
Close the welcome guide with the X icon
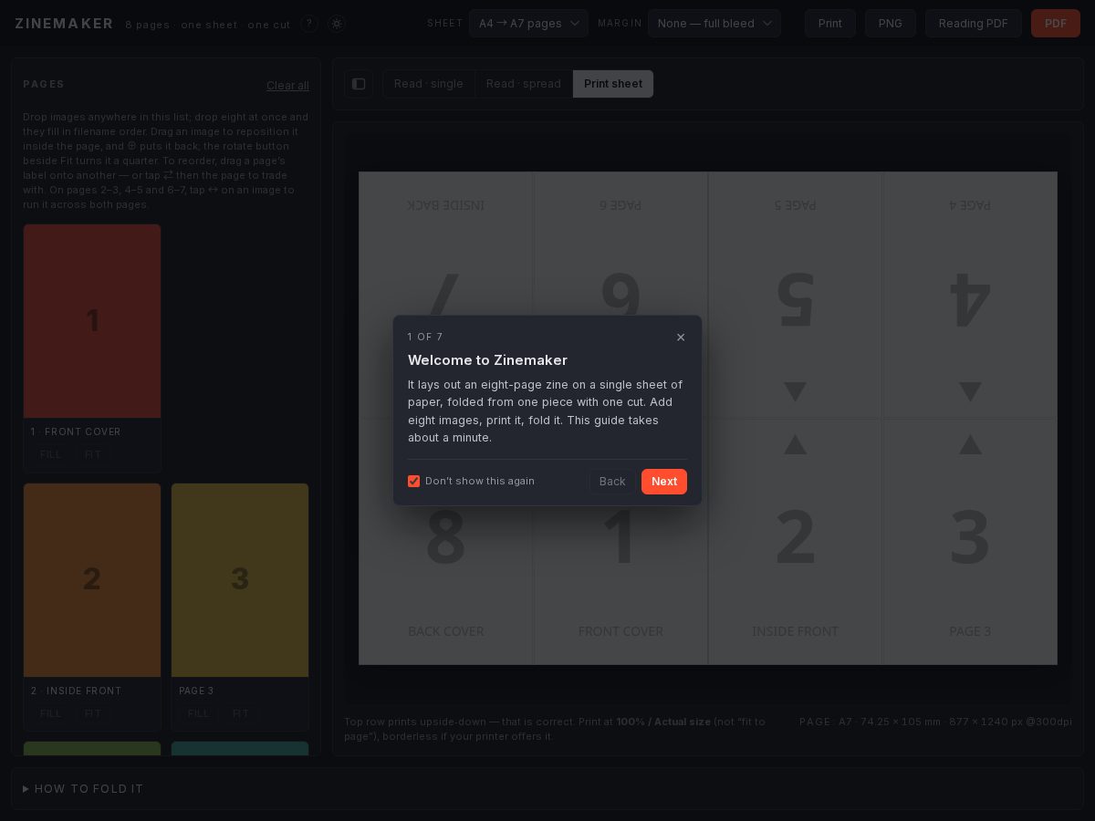[x=681, y=338]
